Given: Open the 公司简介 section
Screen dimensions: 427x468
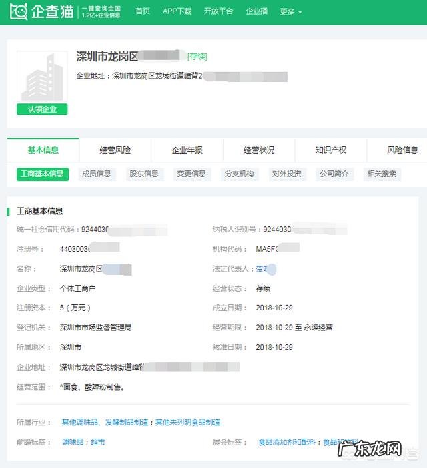Looking at the screenshot, I should [x=334, y=174].
